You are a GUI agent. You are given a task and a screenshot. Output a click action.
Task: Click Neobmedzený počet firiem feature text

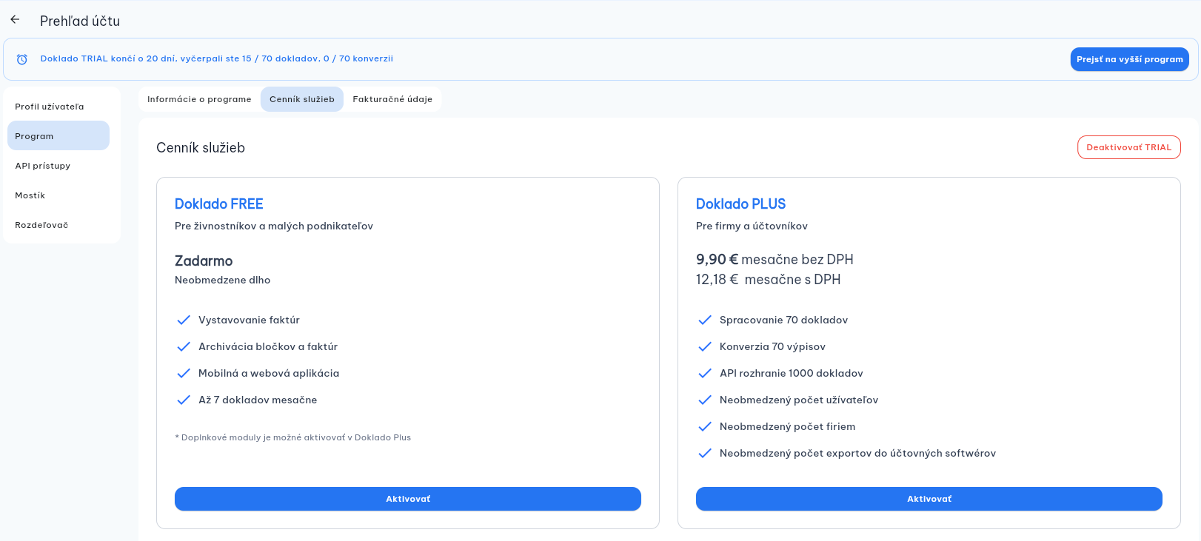(x=787, y=426)
